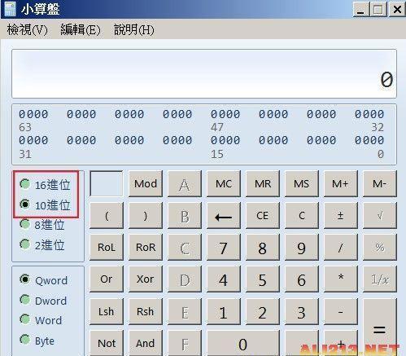Click the multiplication asterisk button
This screenshot has height=356, width=406.
tap(341, 279)
